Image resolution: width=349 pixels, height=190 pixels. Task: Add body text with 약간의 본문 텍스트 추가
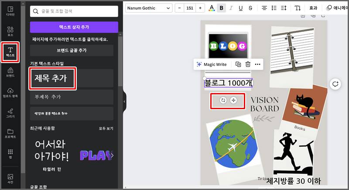pos(72,113)
